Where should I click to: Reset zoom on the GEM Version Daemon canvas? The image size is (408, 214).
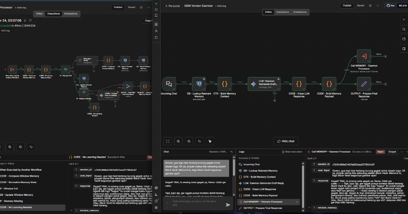point(199,141)
